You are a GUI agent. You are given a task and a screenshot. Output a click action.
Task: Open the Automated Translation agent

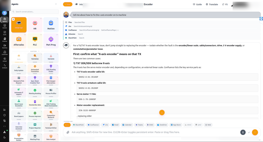click(35, 69)
